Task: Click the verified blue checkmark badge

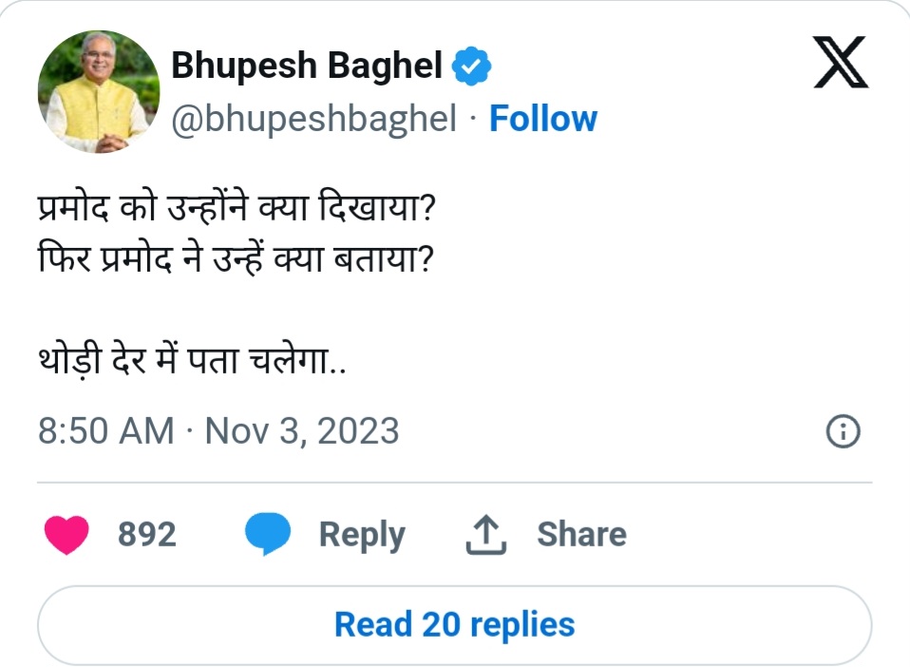Action: click(x=471, y=65)
